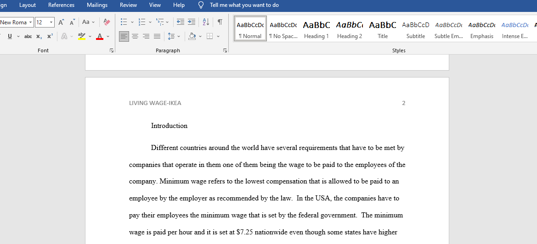Image resolution: width=537 pixels, height=244 pixels.
Task: Click the Introduction heading in document
Action: click(x=169, y=126)
